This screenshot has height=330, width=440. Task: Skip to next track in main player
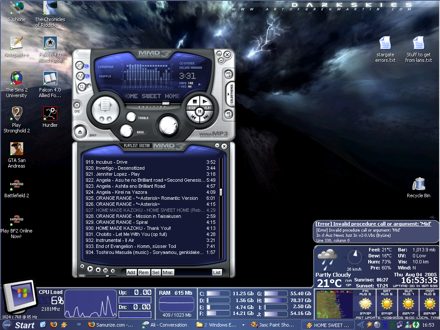206,117
